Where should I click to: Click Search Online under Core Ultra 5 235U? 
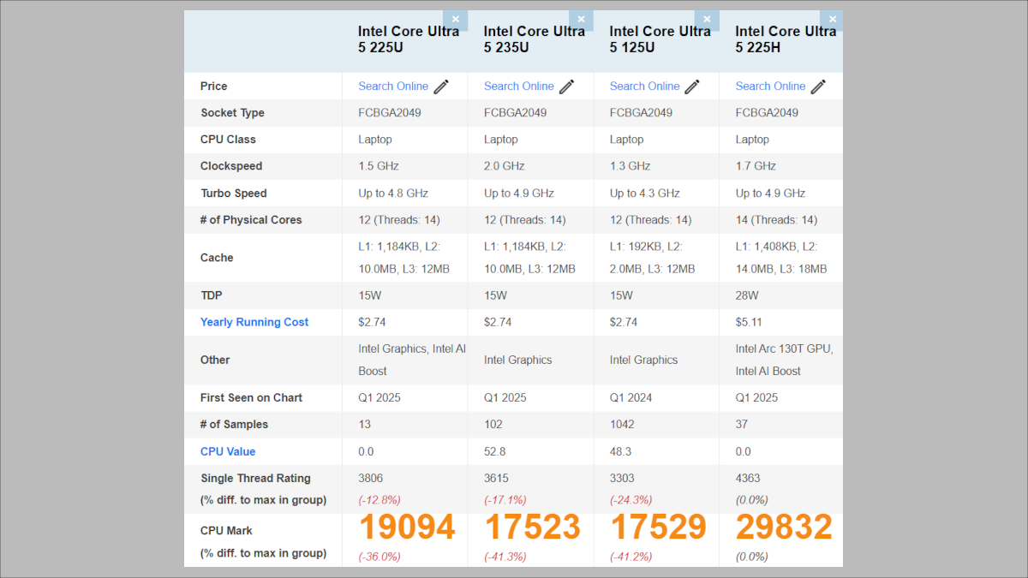tap(519, 86)
